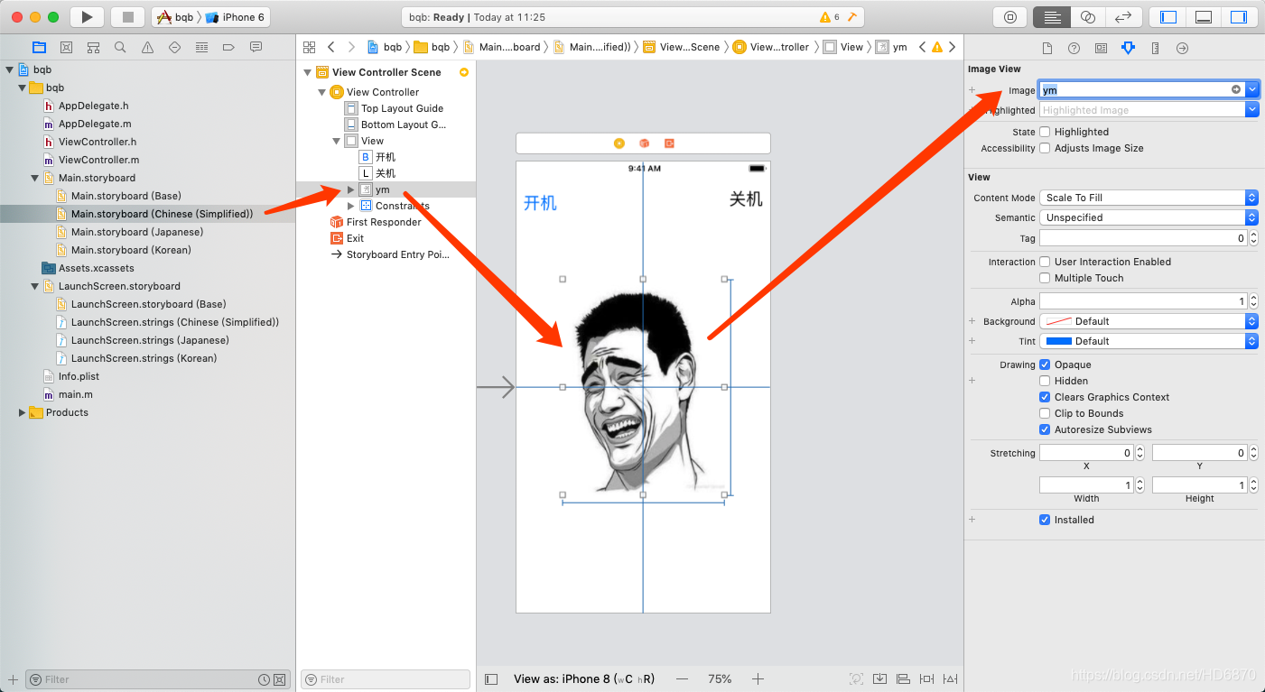
Task: Open the Content Mode dropdown
Action: pyautogui.click(x=1149, y=198)
